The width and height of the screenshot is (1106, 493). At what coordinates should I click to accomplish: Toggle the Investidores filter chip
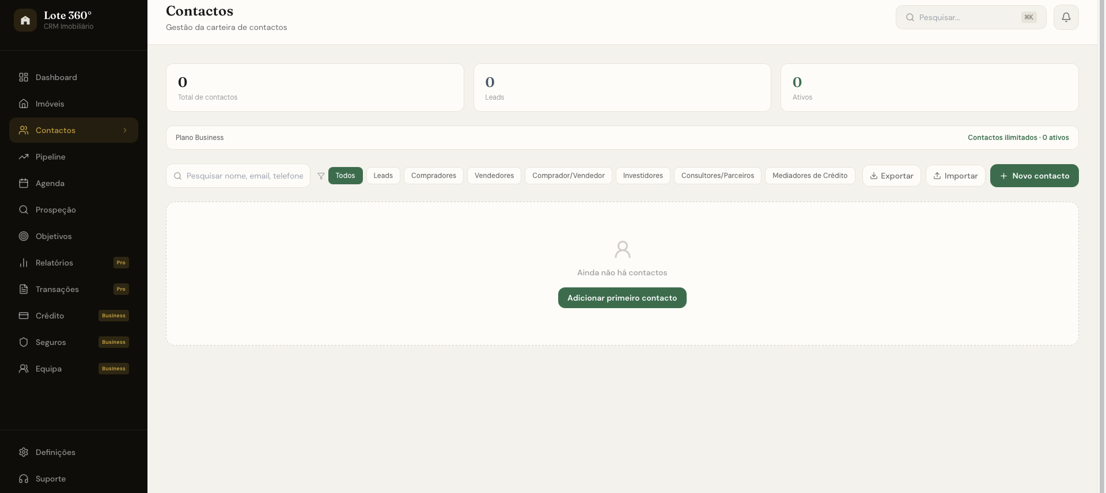click(643, 176)
